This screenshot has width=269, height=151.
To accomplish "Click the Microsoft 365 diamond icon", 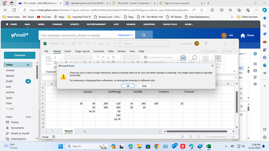I will click(206, 44).
